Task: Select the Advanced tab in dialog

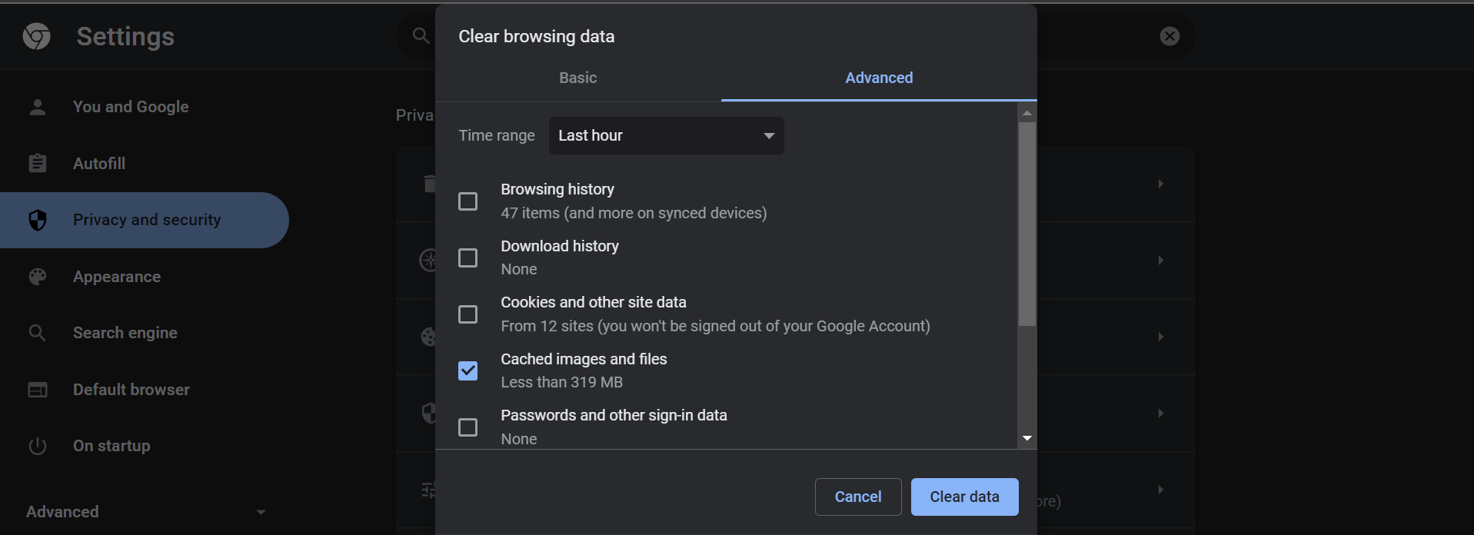Action: pos(879,78)
